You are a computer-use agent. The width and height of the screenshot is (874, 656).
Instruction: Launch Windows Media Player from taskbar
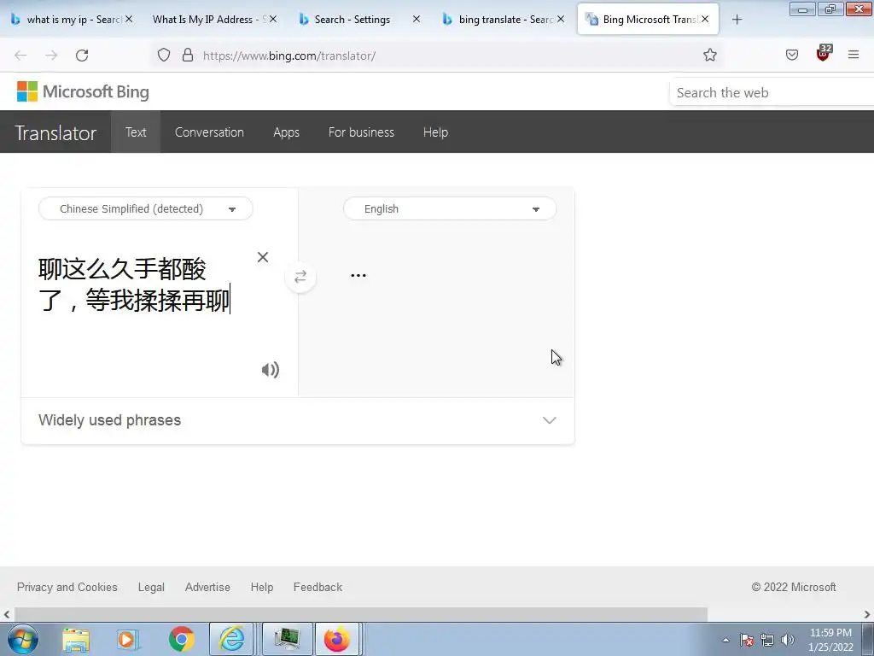pyautogui.click(x=127, y=639)
